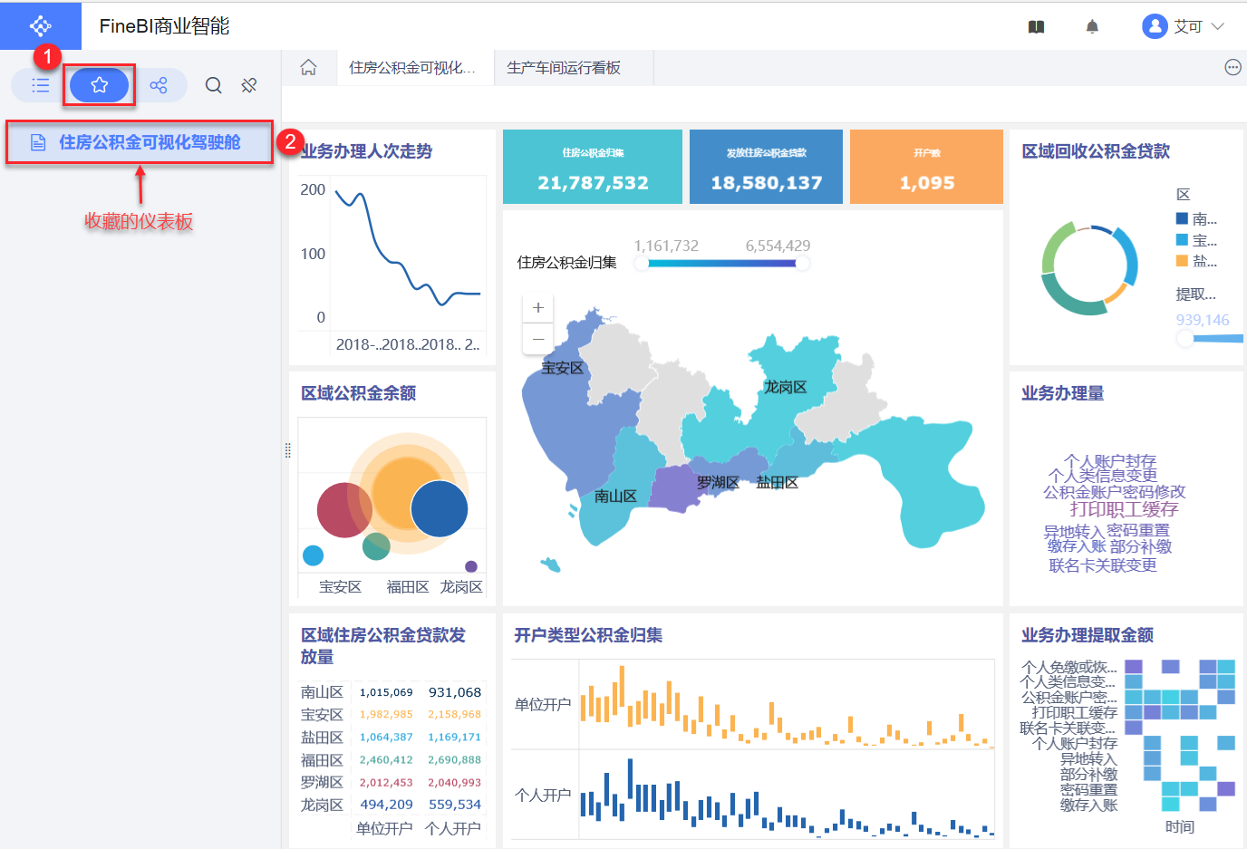This screenshot has width=1247, height=849.
Task: Switch to 生产车间运行看板 tab
Action: 564,68
